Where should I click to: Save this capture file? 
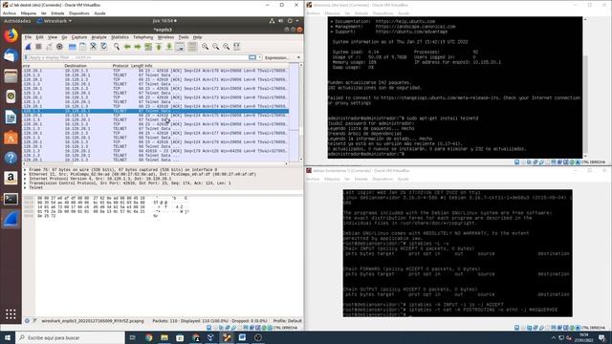[x=83, y=47]
